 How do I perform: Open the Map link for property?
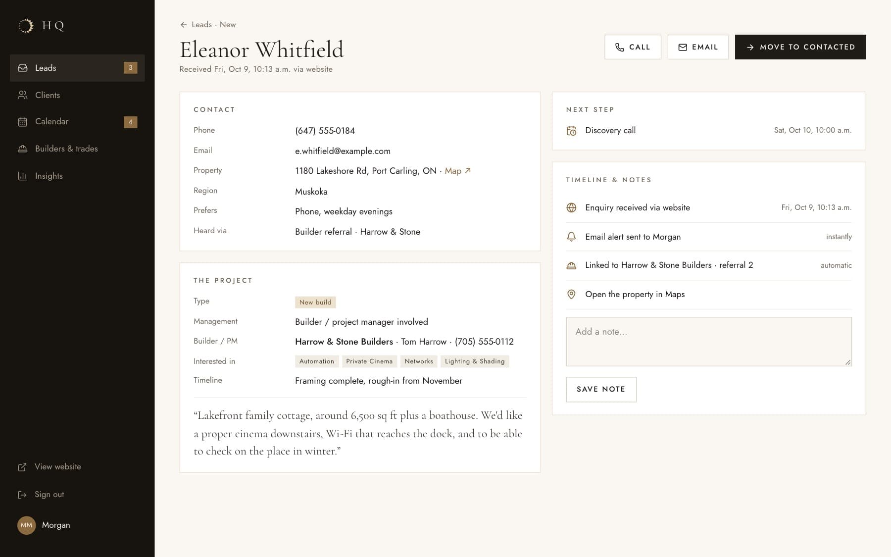click(x=458, y=171)
